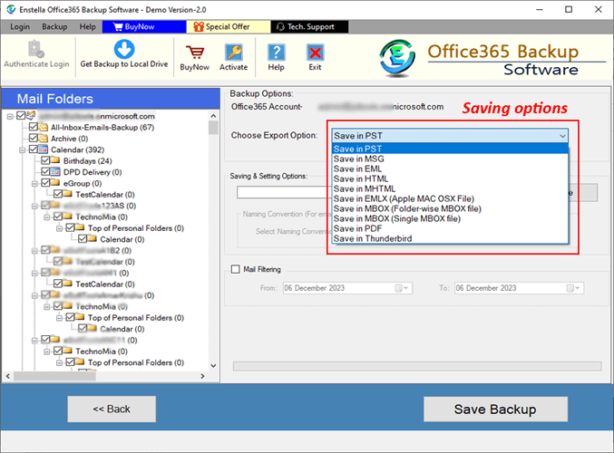The image size is (614, 453).
Task: Click the app icon in title bar
Action: (x=11, y=9)
